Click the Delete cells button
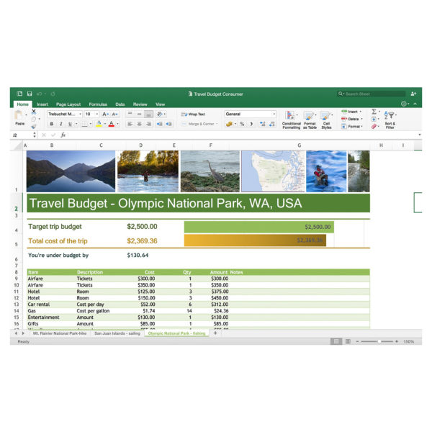 click(352, 119)
